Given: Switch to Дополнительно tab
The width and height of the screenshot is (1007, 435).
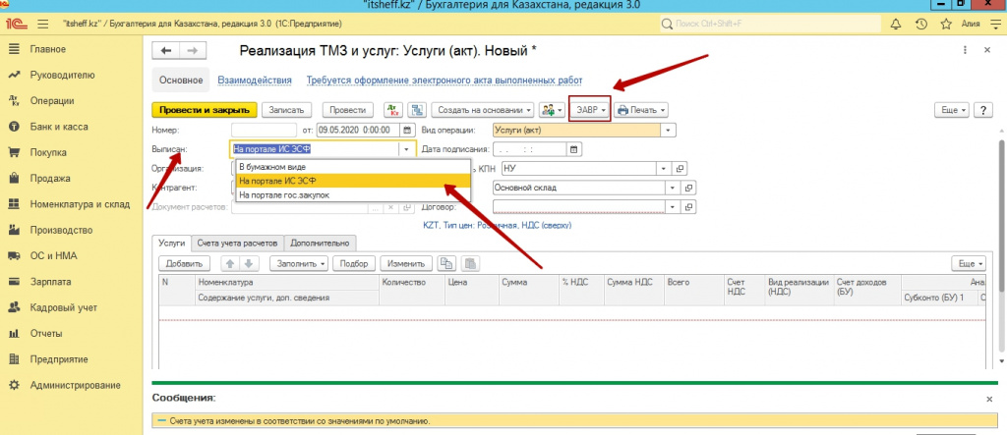Looking at the screenshot, I should click(320, 244).
